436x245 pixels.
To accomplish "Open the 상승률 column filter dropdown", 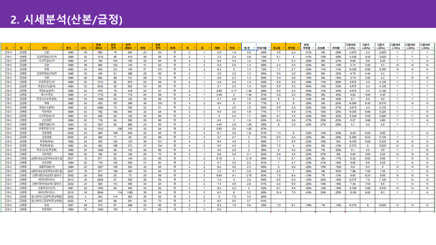I will [328, 48].
